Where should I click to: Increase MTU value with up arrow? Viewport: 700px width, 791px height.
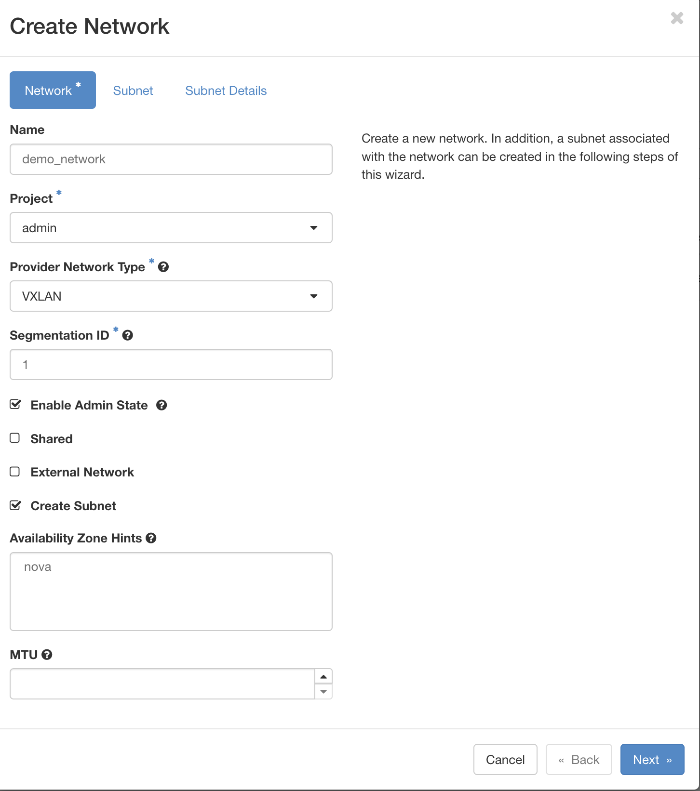(323, 677)
